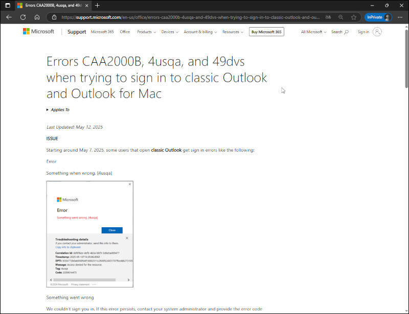409x314 pixels.
Task: Refresh the current page
Action: click(x=23, y=17)
